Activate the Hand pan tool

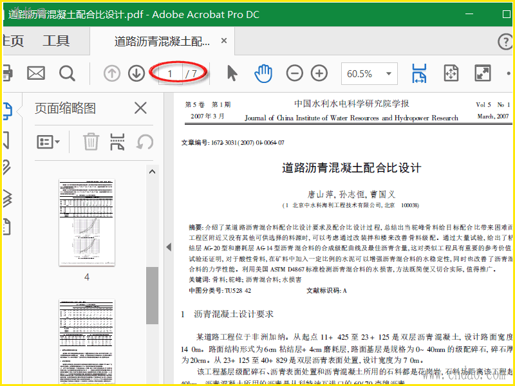pos(263,73)
